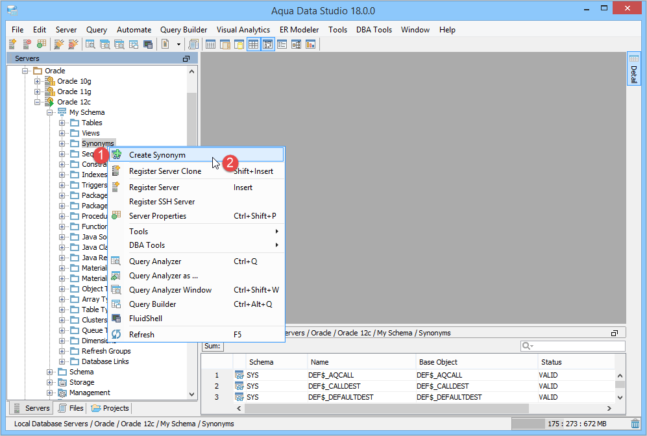The image size is (647, 436).
Task: Click the Disconnect server plug icon
Action: click(73, 44)
